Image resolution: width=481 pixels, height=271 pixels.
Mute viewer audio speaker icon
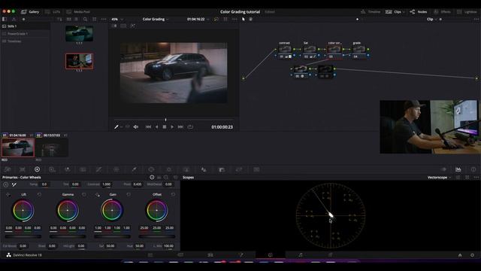coord(136,126)
